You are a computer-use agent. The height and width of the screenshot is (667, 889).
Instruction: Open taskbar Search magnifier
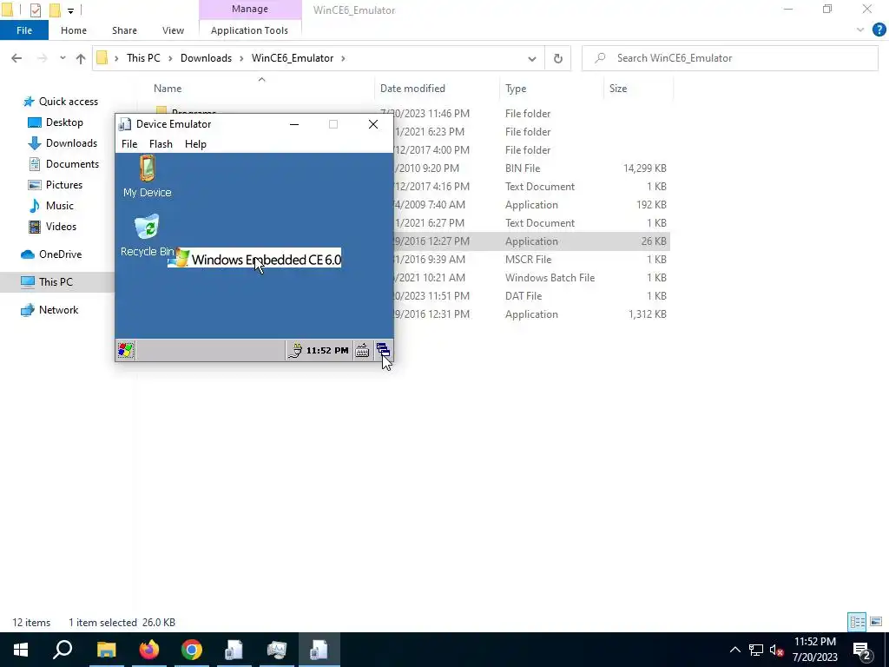pyautogui.click(x=63, y=650)
